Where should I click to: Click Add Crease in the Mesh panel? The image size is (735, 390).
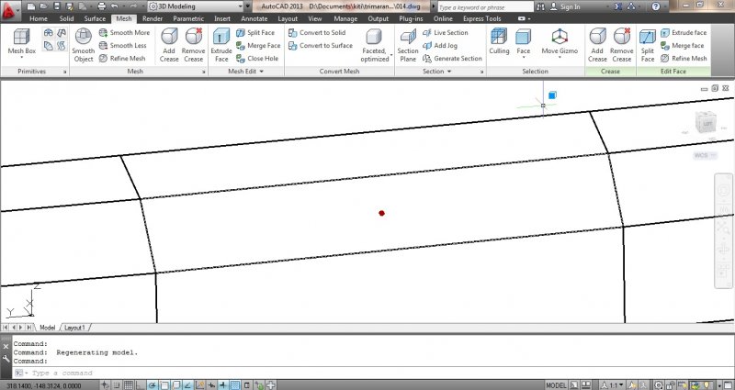tap(169, 44)
